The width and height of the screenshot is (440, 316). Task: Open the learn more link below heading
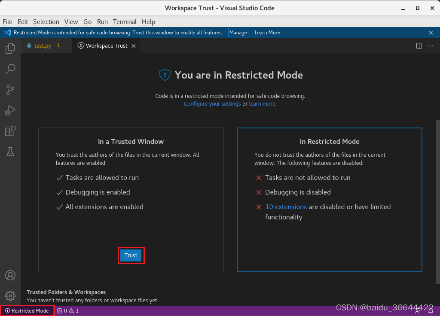262,104
